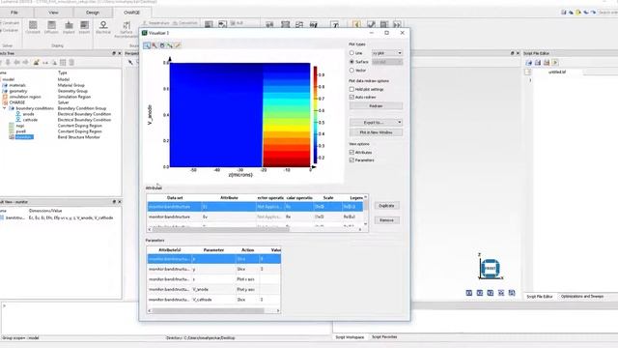Screen dimensions: 618x348
Task: Toggle the Attributes view option checkbox
Action: coord(351,153)
